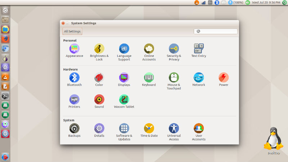Open Keyboard settings
Screen dimensions: 288x162
point(149,80)
